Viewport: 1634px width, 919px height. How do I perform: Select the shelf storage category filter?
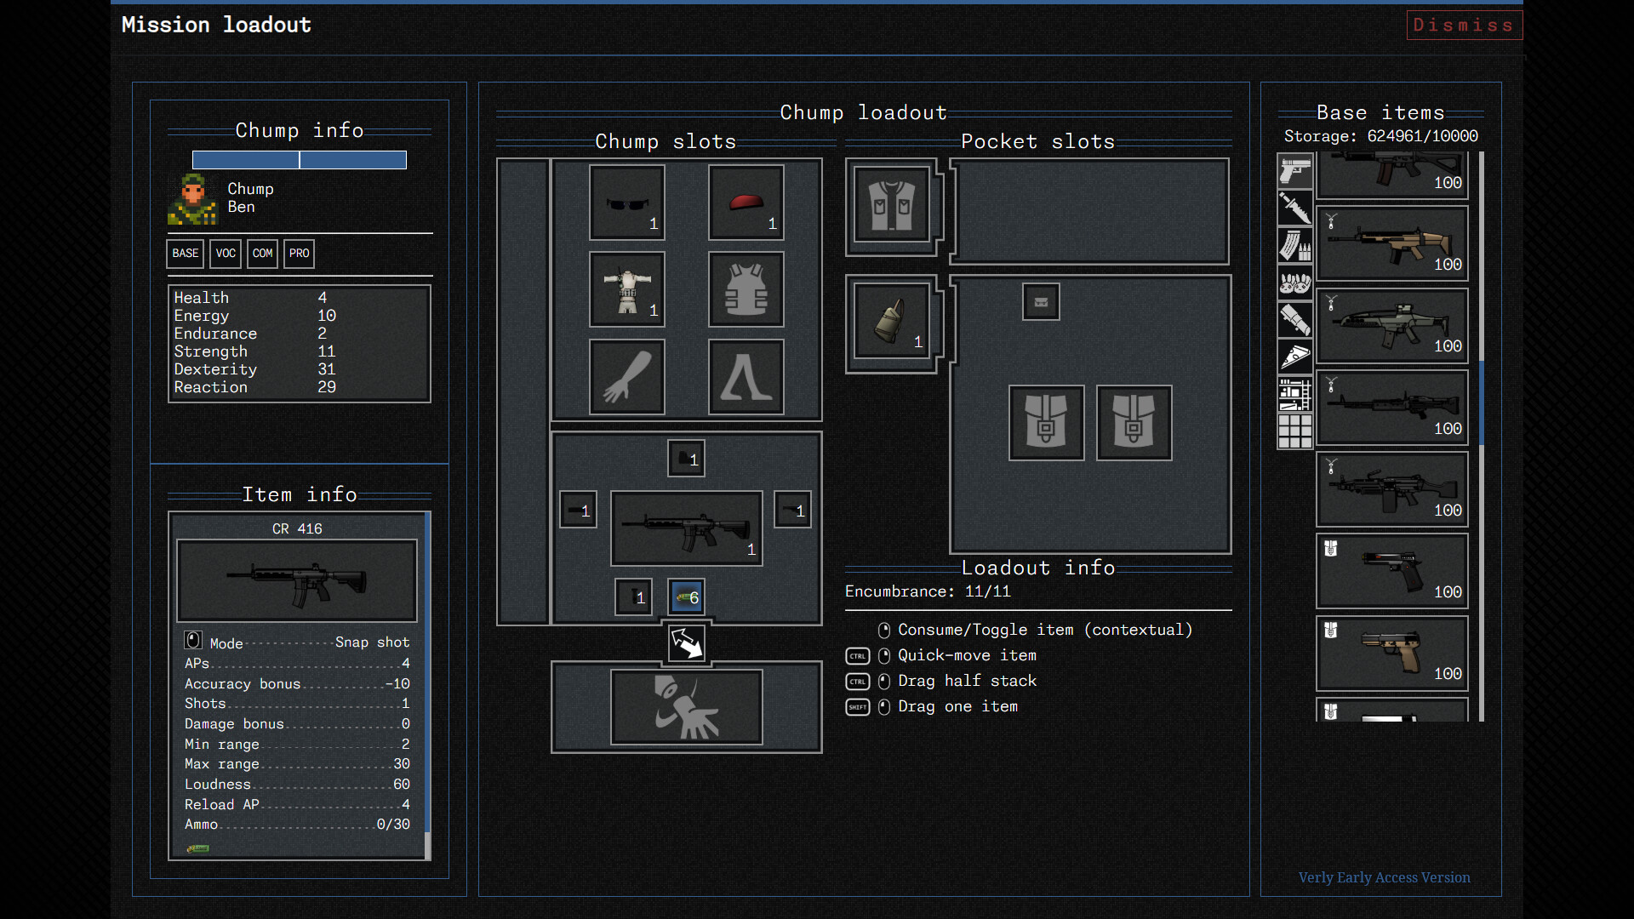click(x=1294, y=394)
